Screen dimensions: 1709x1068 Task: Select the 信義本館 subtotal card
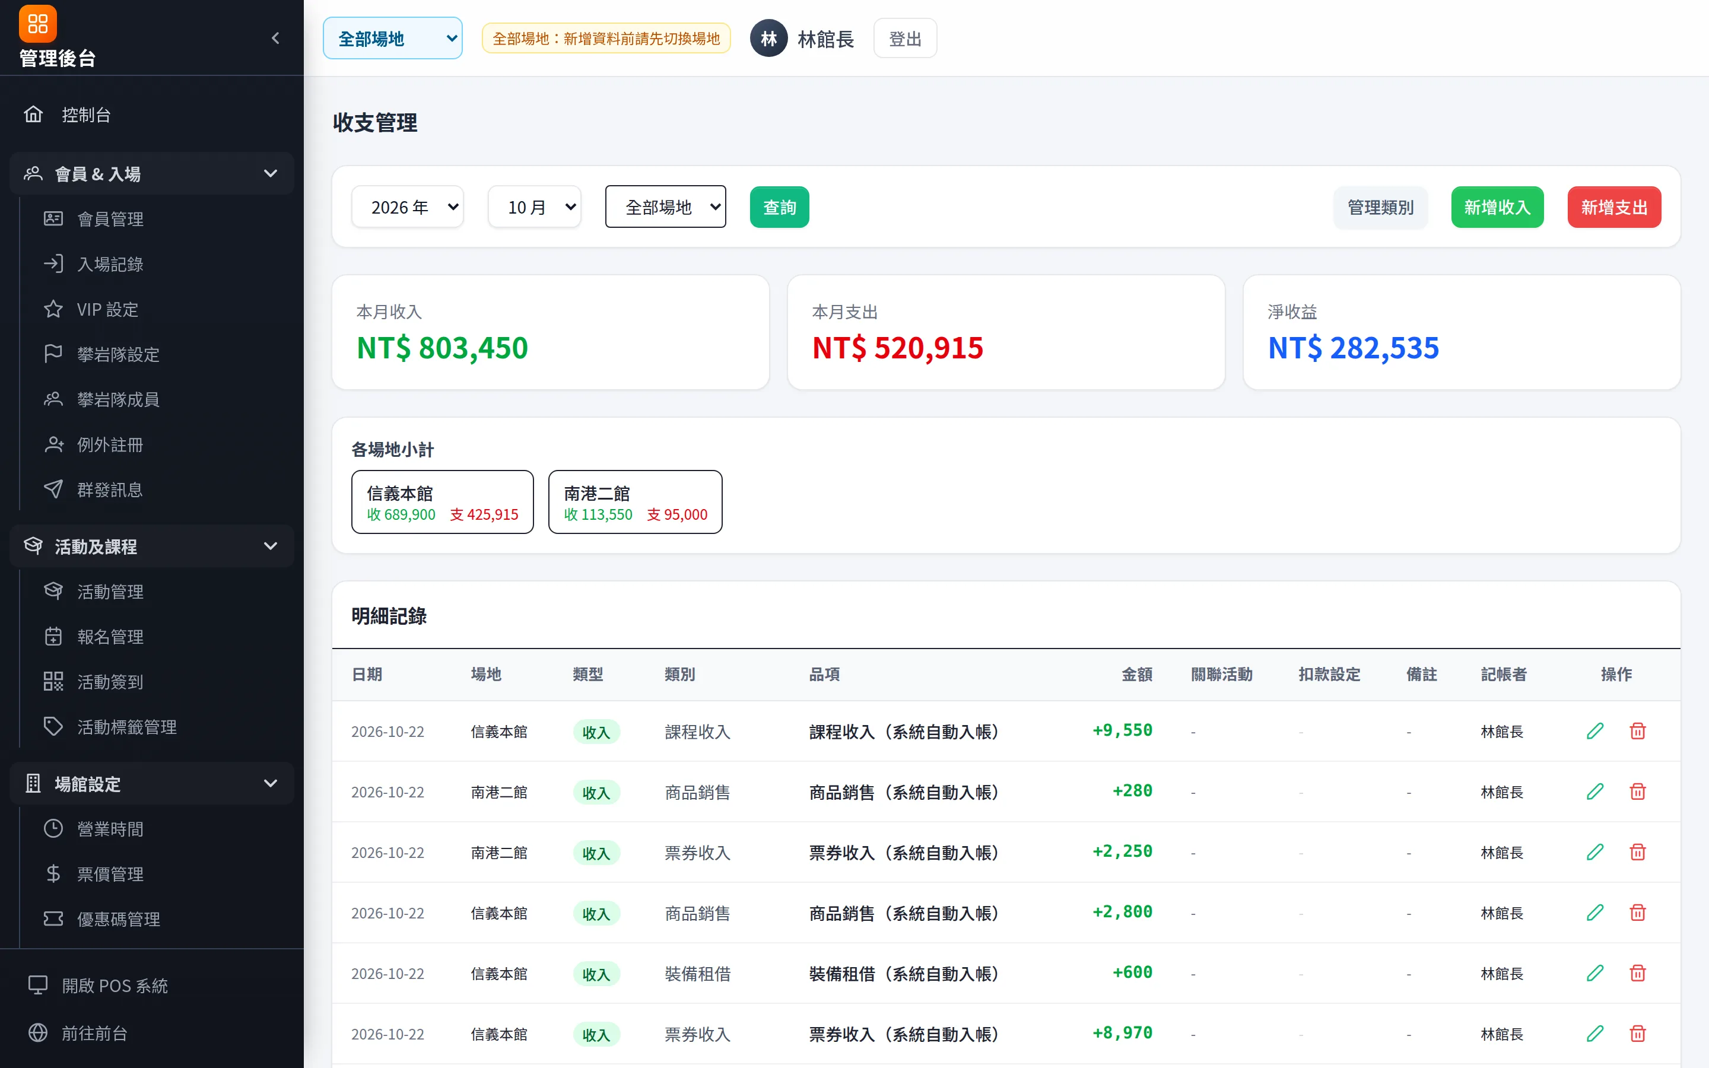tap(443, 502)
